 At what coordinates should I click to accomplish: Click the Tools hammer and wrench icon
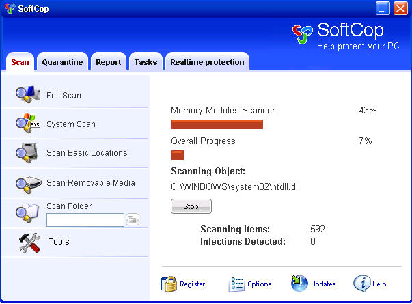point(29,243)
